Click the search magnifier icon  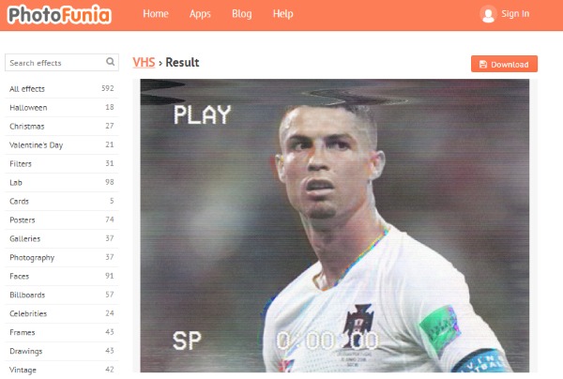coord(111,62)
